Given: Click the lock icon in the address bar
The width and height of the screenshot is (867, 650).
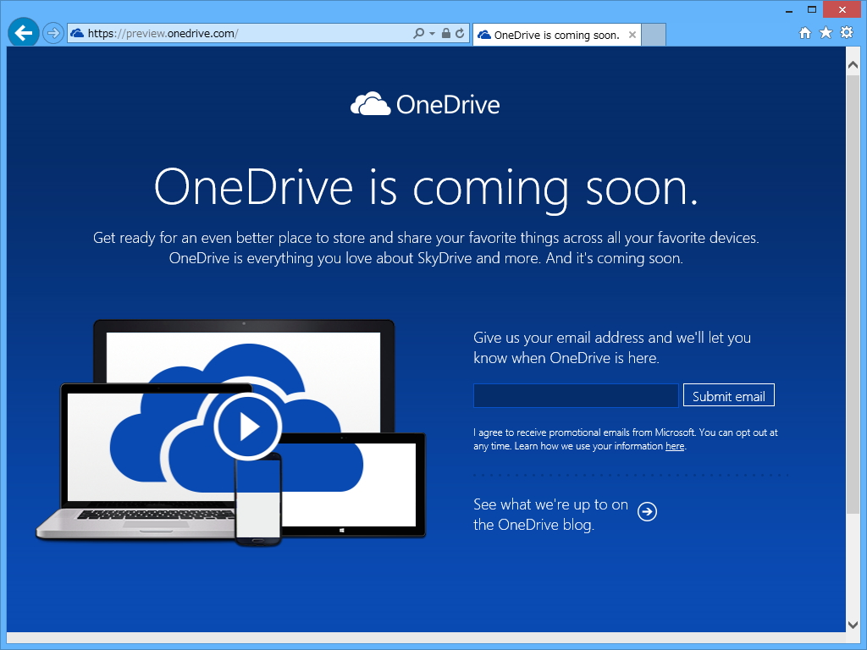Looking at the screenshot, I should 445,34.
